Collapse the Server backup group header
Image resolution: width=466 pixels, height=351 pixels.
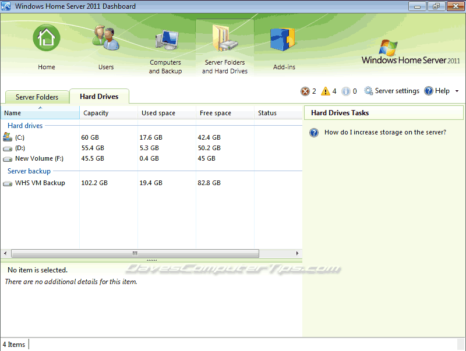click(29, 171)
